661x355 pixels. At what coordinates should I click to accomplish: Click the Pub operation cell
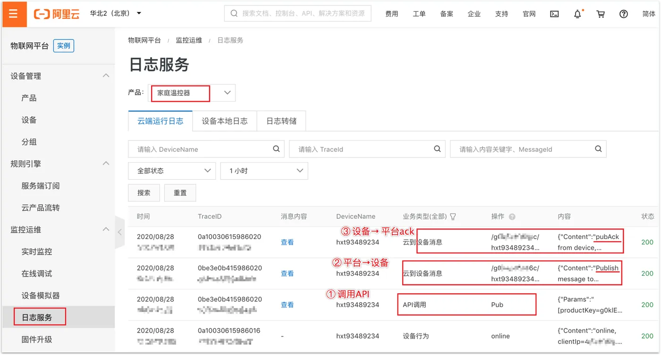(x=497, y=305)
